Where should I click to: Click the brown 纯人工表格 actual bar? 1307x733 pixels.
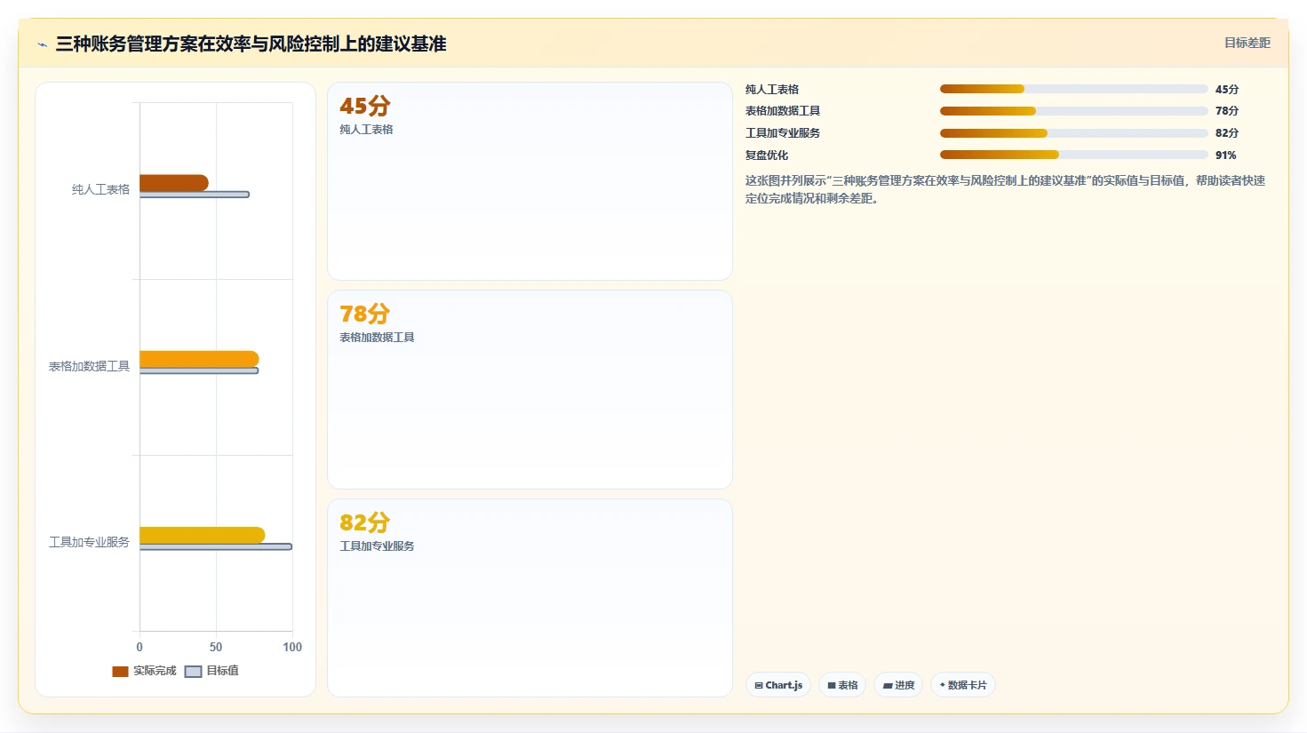pyautogui.click(x=174, y=183)
